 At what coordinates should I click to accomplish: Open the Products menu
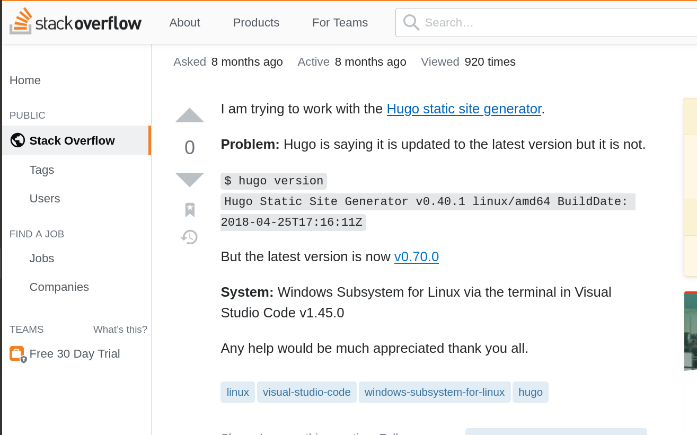(x=256, y=22)
